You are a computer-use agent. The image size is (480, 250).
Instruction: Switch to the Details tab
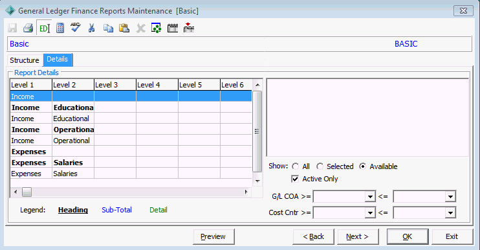click(x=57, y=59)
